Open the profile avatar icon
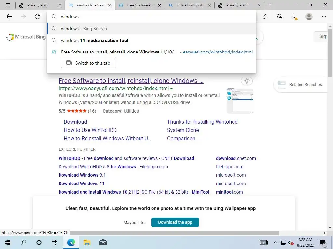 pyautogui.click(x=309, y=17)
